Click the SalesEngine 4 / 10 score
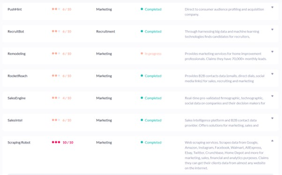 click(x=67, y=98)
